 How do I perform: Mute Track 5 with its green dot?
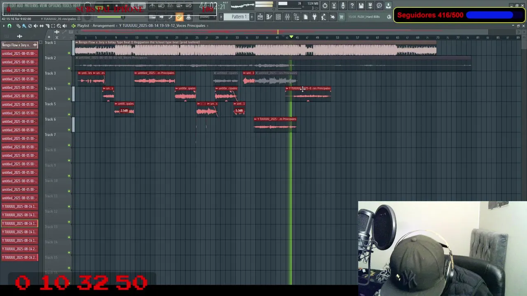69,114
